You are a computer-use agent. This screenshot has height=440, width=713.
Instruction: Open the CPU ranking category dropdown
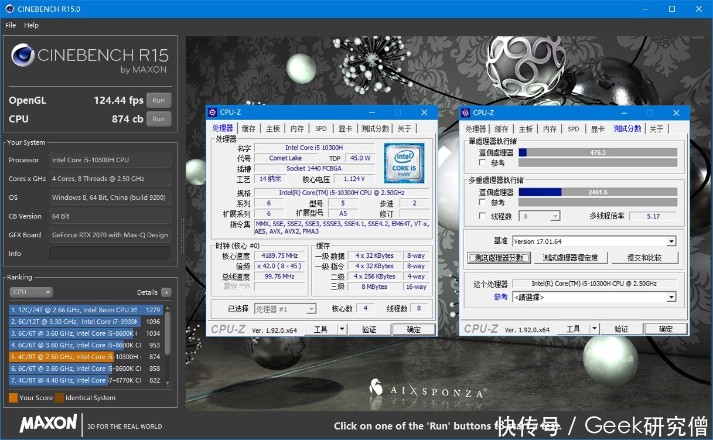point(31,292)
